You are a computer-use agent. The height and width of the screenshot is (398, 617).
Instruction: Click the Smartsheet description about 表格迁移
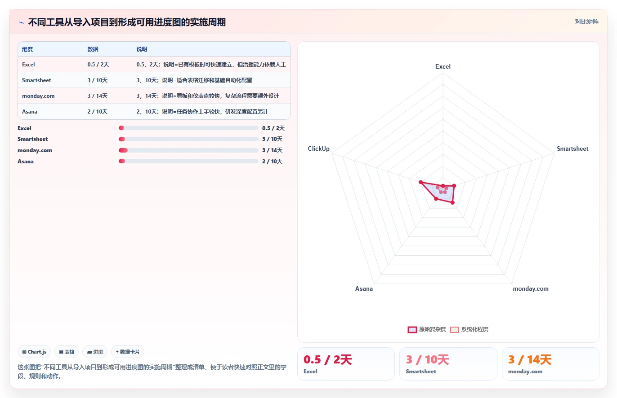(194, 80)
